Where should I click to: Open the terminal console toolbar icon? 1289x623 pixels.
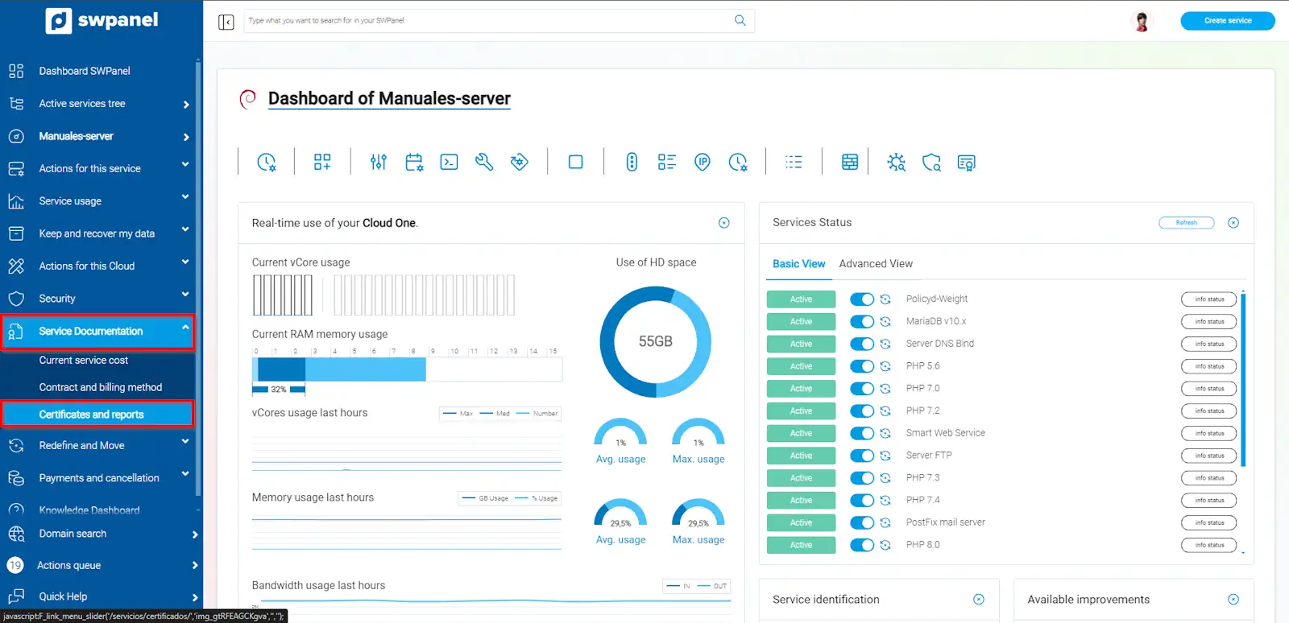(x=449, y=163)
